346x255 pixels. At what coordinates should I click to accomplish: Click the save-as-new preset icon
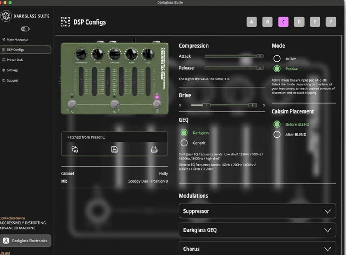154,149
